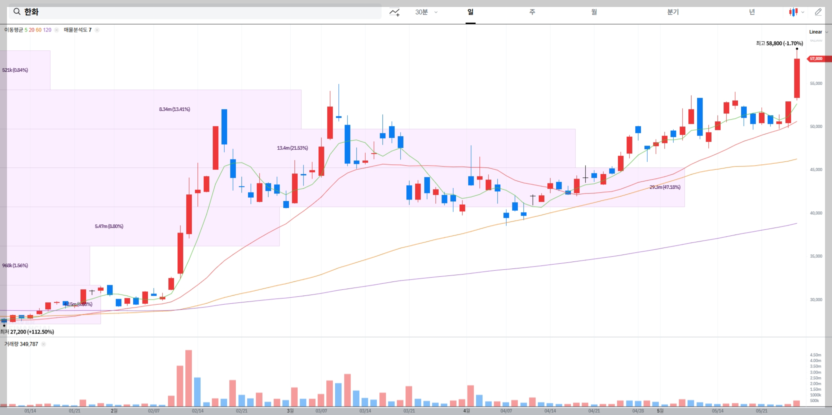Switch to the 주 weekly chart tab
Screen dimensions: 832x415
[532, 12]
